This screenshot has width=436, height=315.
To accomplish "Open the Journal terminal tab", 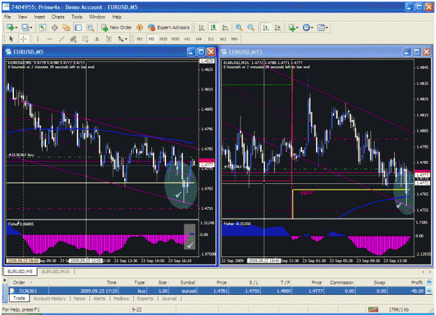I will tap(169, 298).
